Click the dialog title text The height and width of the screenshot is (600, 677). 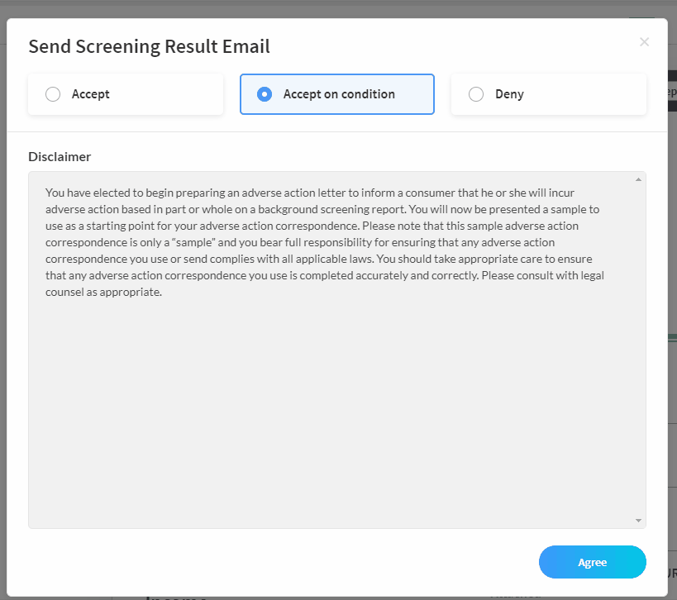point(149,46)
